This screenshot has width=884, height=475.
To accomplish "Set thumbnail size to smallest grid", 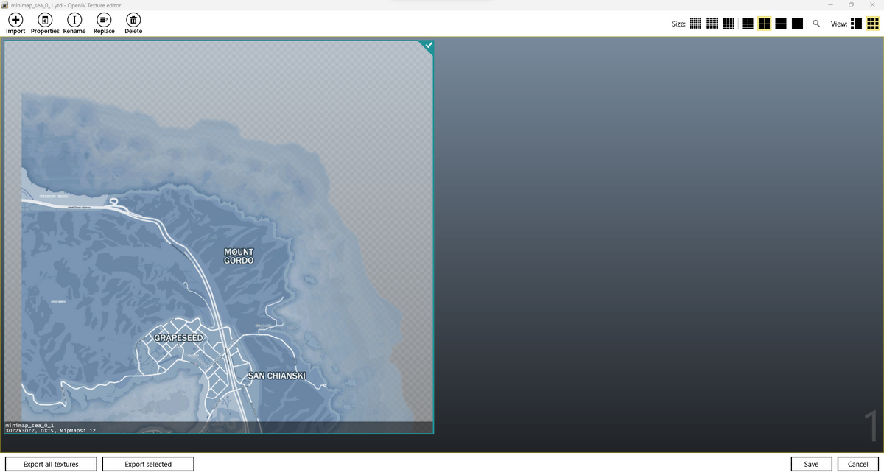I will [695, 24].
